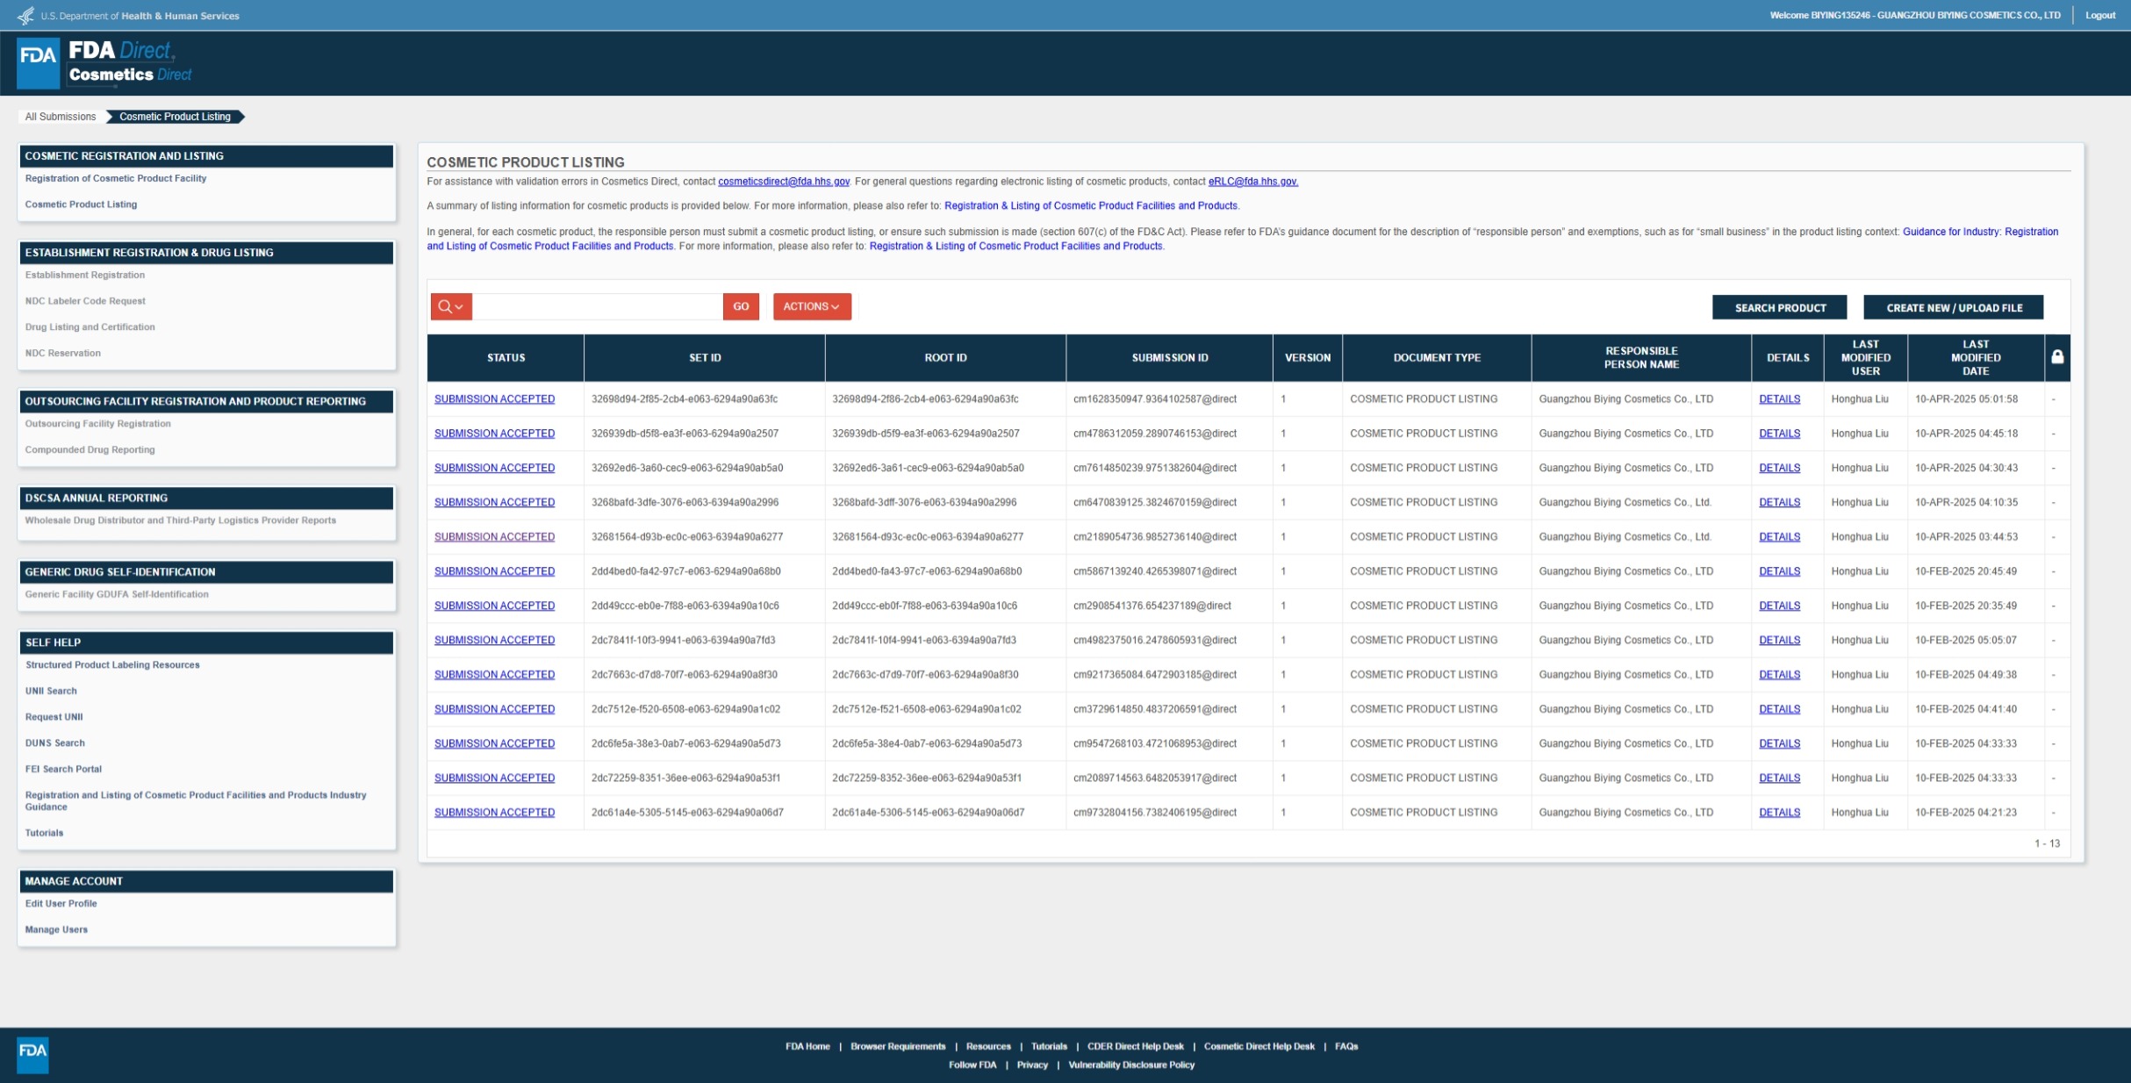This screenshot has width=2131, height=1083.
Task: Open the search magnifier column selector
Action: pyautogui.click(x=450, y=306)
